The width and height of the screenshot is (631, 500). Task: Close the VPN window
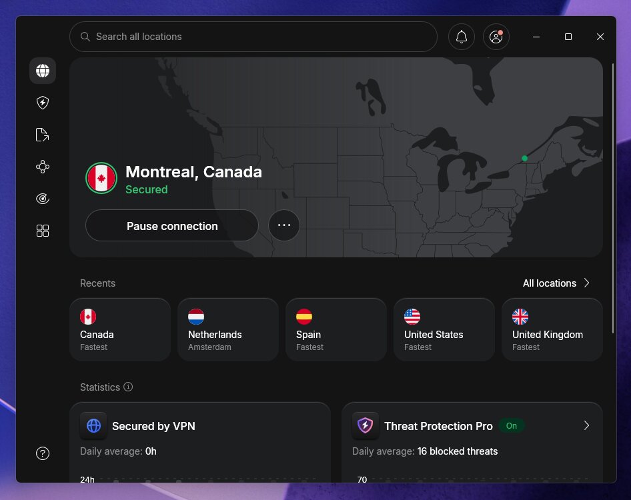coord(600,37)
